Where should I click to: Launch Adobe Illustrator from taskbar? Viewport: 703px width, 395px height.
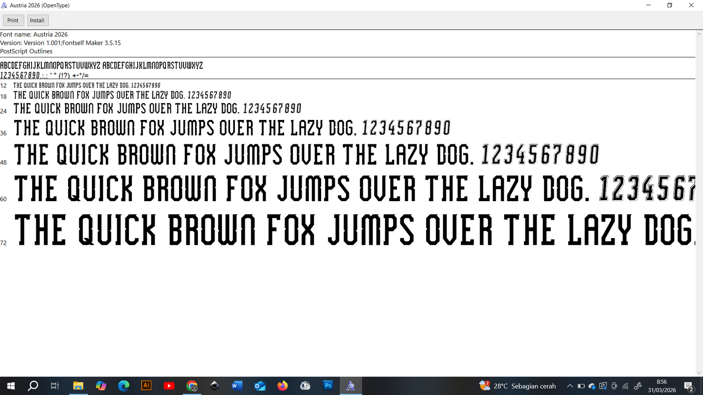[x=146, y=386]
